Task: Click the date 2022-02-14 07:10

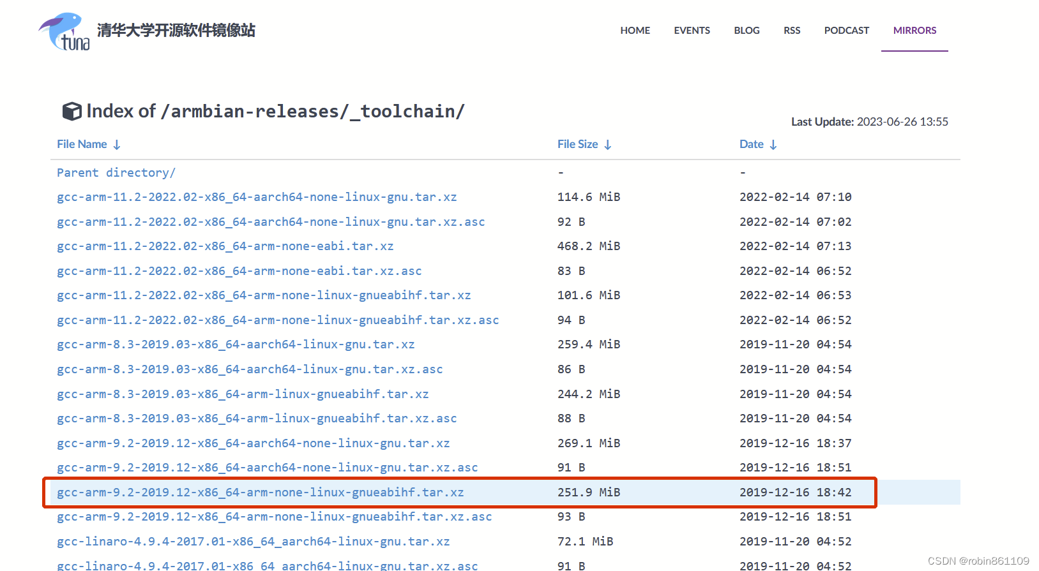Action: [796, 197]
